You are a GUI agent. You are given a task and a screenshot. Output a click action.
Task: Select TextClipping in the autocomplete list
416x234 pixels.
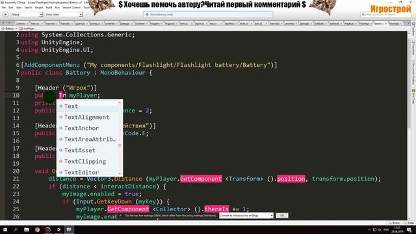[88, 161]
